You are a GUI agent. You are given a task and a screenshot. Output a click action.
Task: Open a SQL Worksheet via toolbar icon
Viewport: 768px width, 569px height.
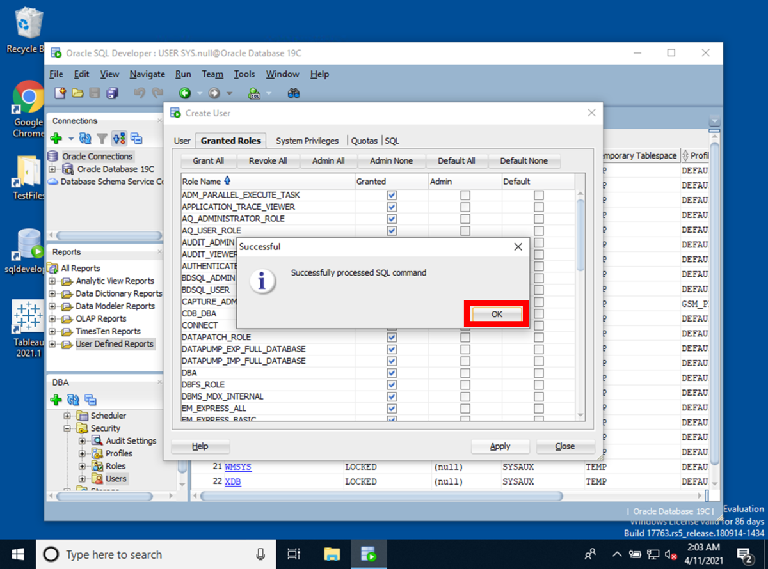pyautogui.click(x=254, y=93)
